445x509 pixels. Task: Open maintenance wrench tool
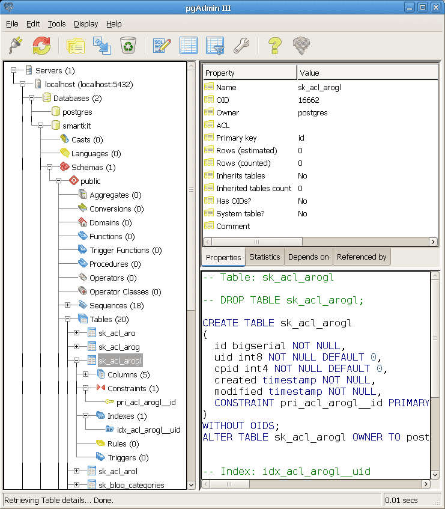[241, 45]
